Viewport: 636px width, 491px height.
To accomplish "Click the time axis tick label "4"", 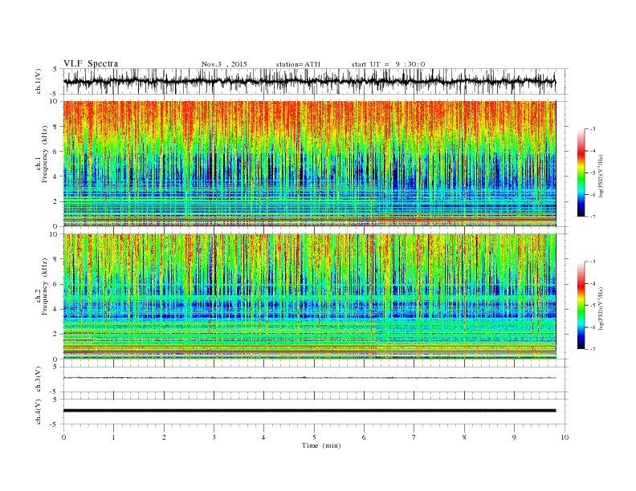I will click(263, 437).
